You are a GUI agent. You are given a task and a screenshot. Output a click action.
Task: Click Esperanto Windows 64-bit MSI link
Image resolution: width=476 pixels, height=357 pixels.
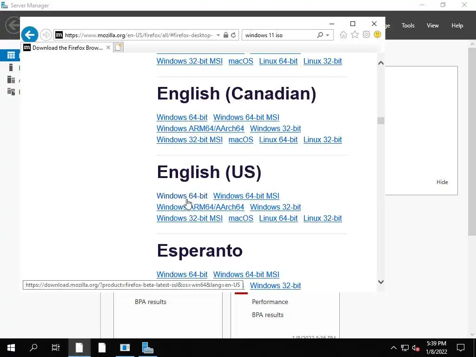click(x=246, y=274)
